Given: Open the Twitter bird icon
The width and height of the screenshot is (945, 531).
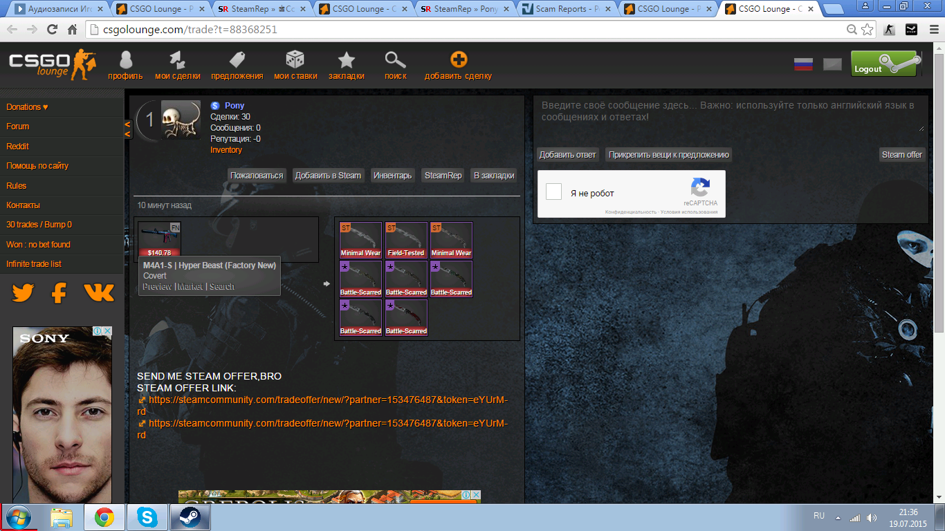Looking at the screenshot, I should (23, 293).
